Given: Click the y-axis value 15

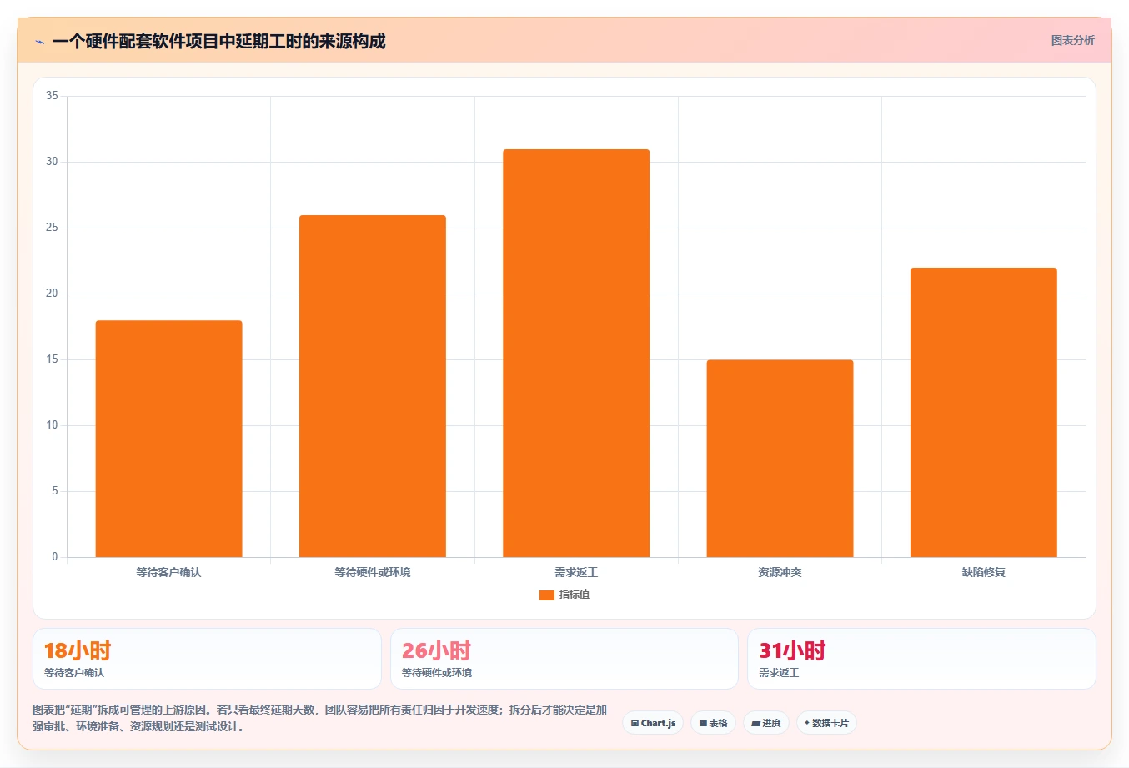Looking at the screenshot, I should (x=52, y=359).
